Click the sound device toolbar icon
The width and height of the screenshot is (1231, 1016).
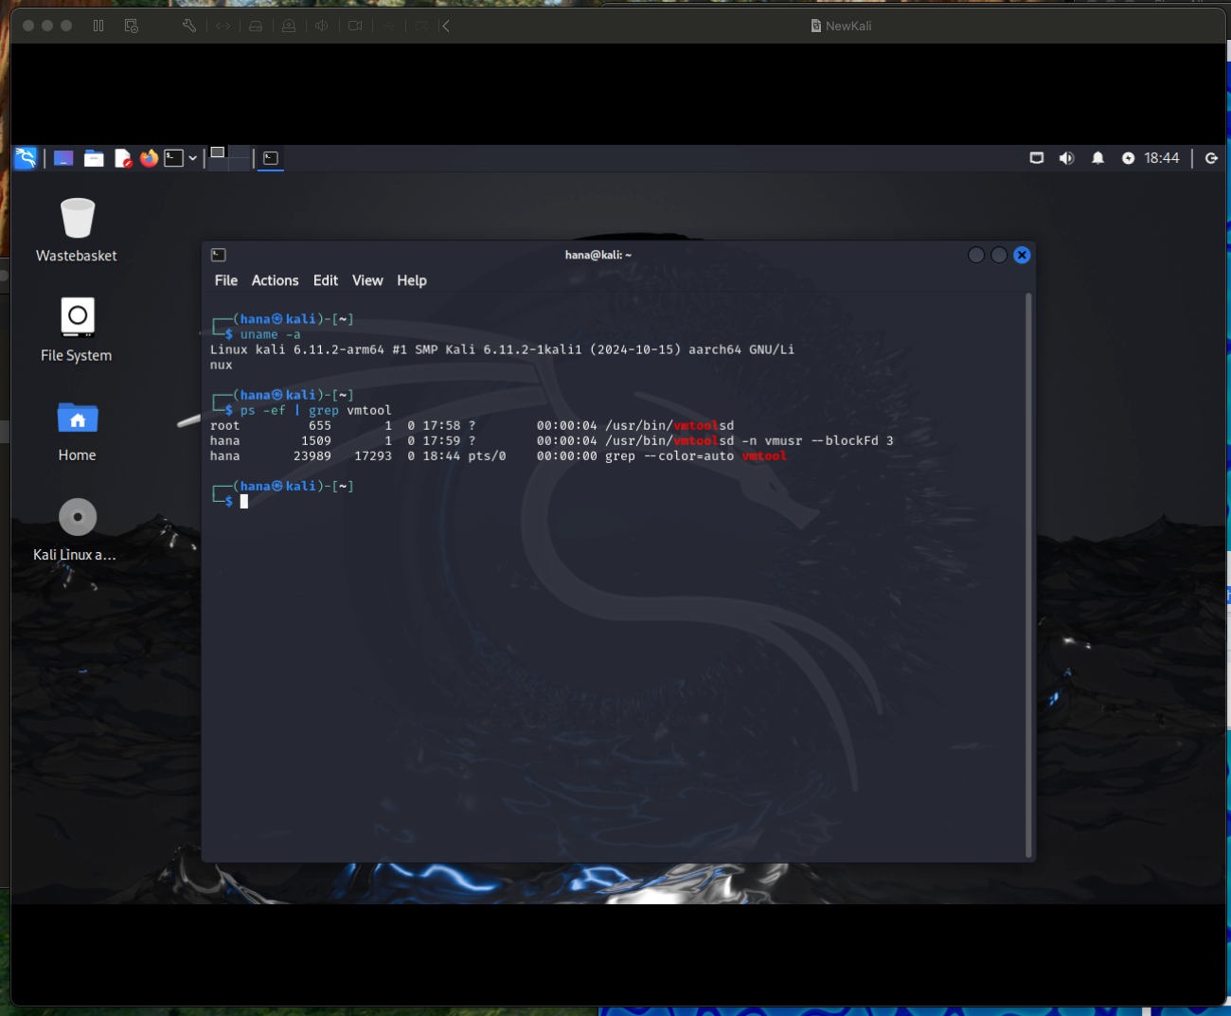322,26
